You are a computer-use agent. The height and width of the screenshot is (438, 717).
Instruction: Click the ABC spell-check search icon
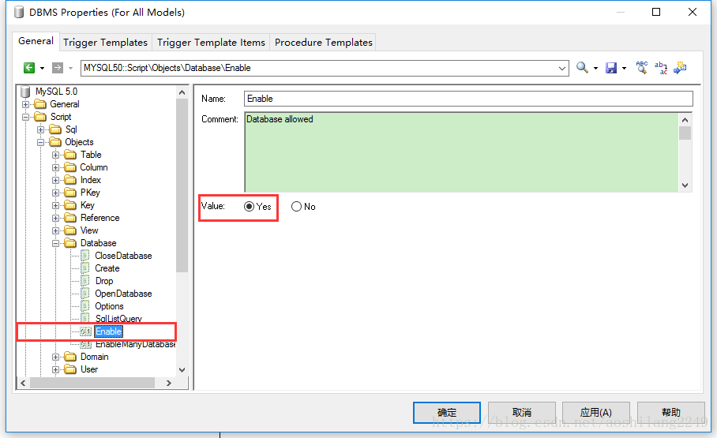[x=641, y=68]
